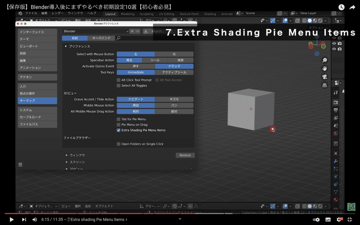Viewport: 360px width, 225px height.
Task: Open the Collection properties box tab
Action: click(x=336, y=143)
